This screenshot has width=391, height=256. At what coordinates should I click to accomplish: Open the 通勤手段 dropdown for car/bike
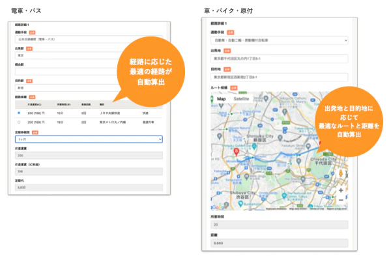coord(280,40)
